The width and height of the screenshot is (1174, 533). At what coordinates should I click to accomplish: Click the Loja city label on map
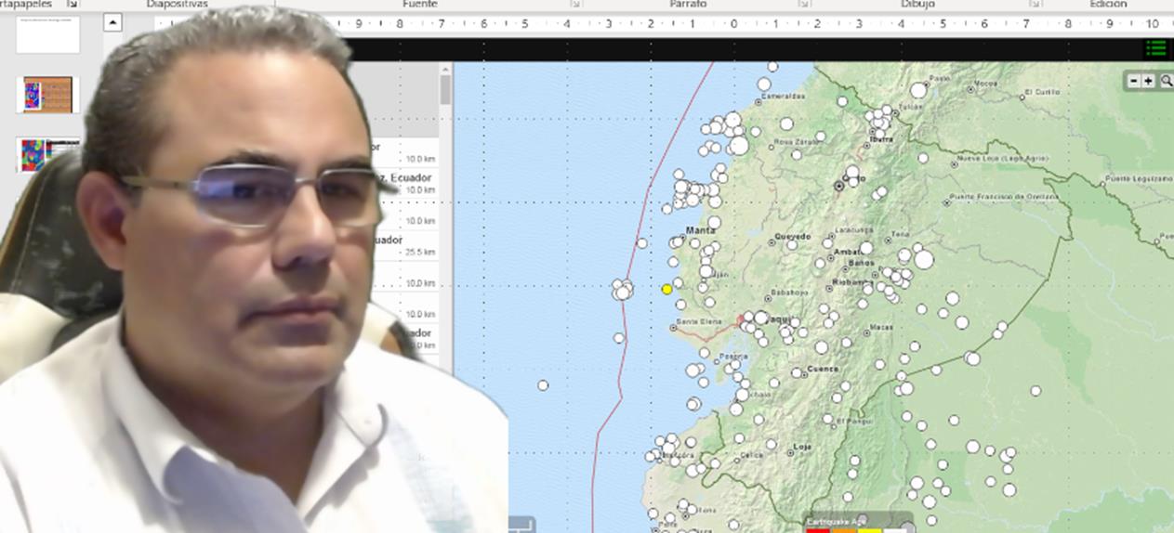tap(802, 447)
